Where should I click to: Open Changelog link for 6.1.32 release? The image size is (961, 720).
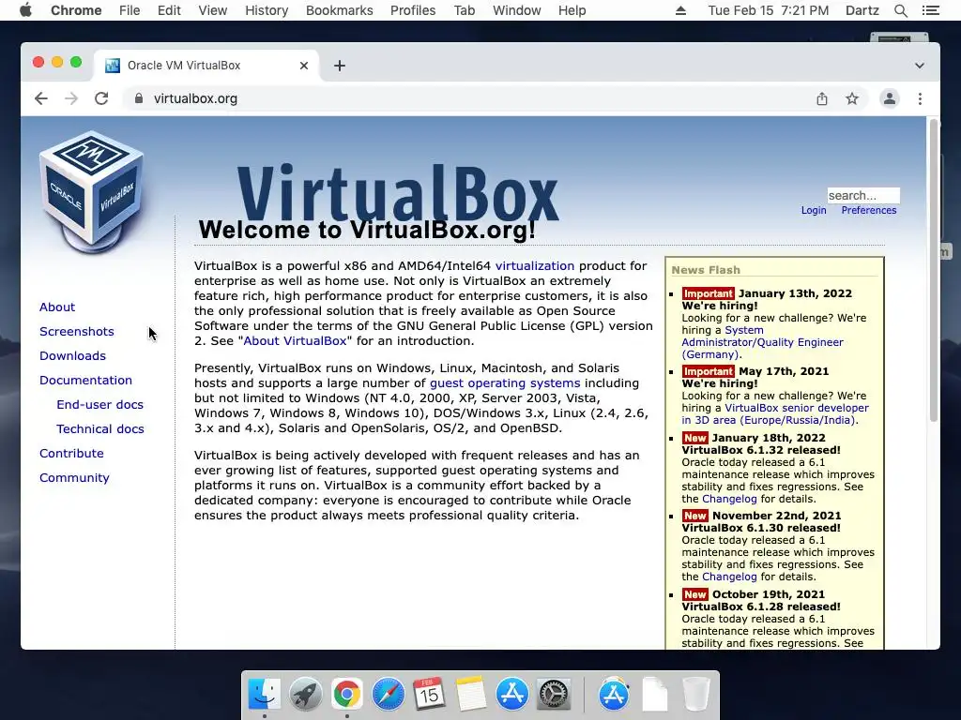[729, 499]
